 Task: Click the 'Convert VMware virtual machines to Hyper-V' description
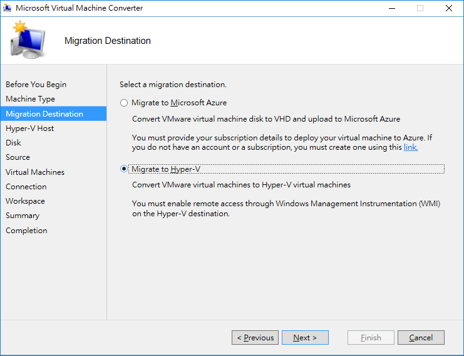[241, 185]
